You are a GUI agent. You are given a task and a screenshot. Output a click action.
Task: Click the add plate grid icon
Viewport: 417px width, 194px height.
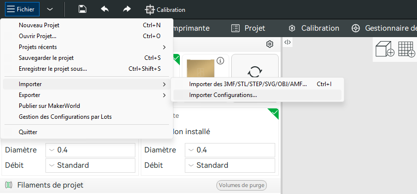point(407,49)
